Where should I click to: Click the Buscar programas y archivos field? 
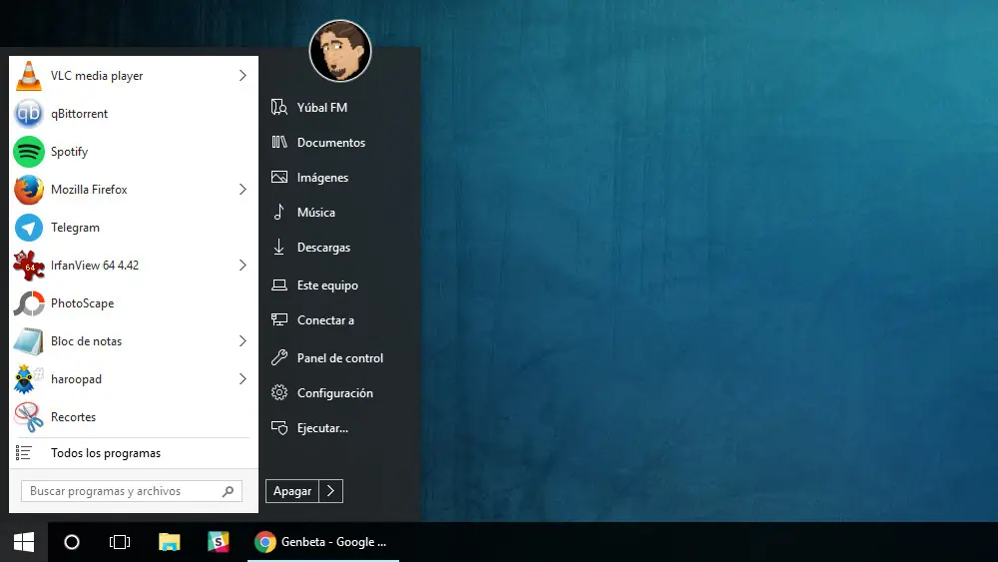click(x=132, y=491)
